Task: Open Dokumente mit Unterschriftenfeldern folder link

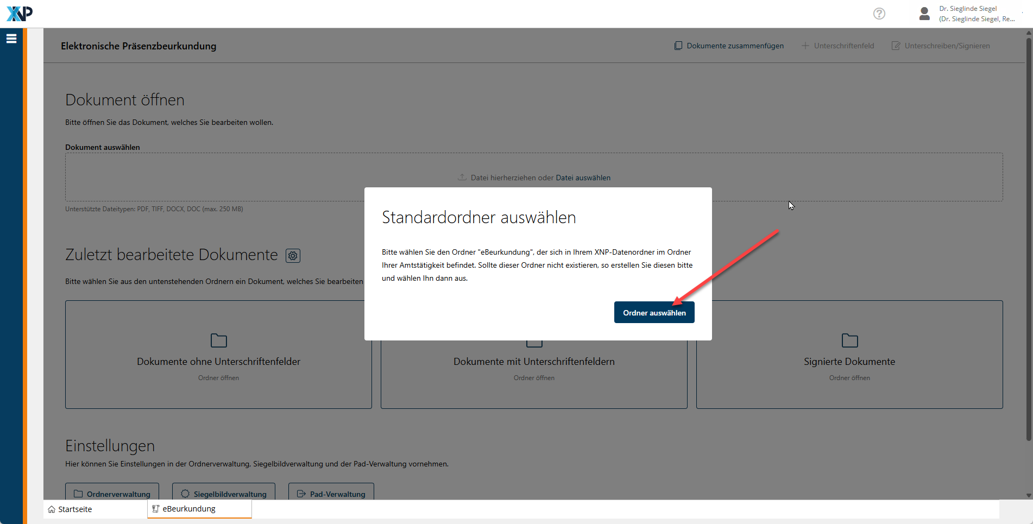Action: [x=534, y=378]
